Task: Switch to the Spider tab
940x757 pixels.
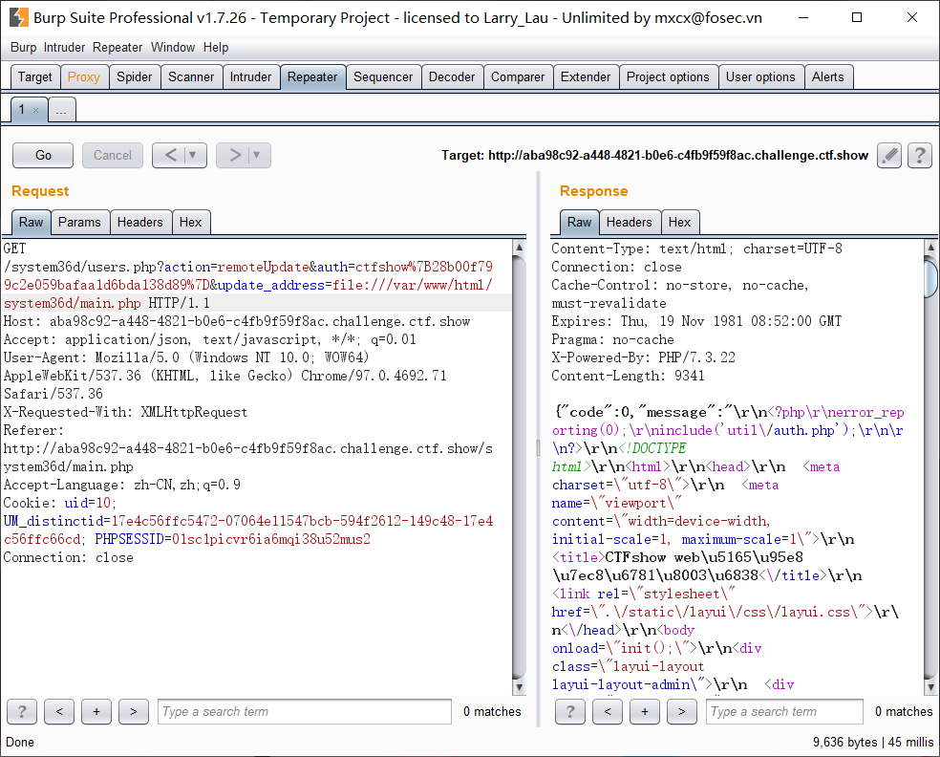Action: click(x=135, y=77)
